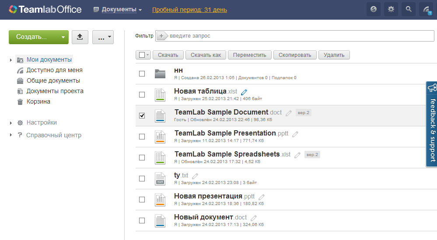Click the upload file icon button

coord(80,37)
